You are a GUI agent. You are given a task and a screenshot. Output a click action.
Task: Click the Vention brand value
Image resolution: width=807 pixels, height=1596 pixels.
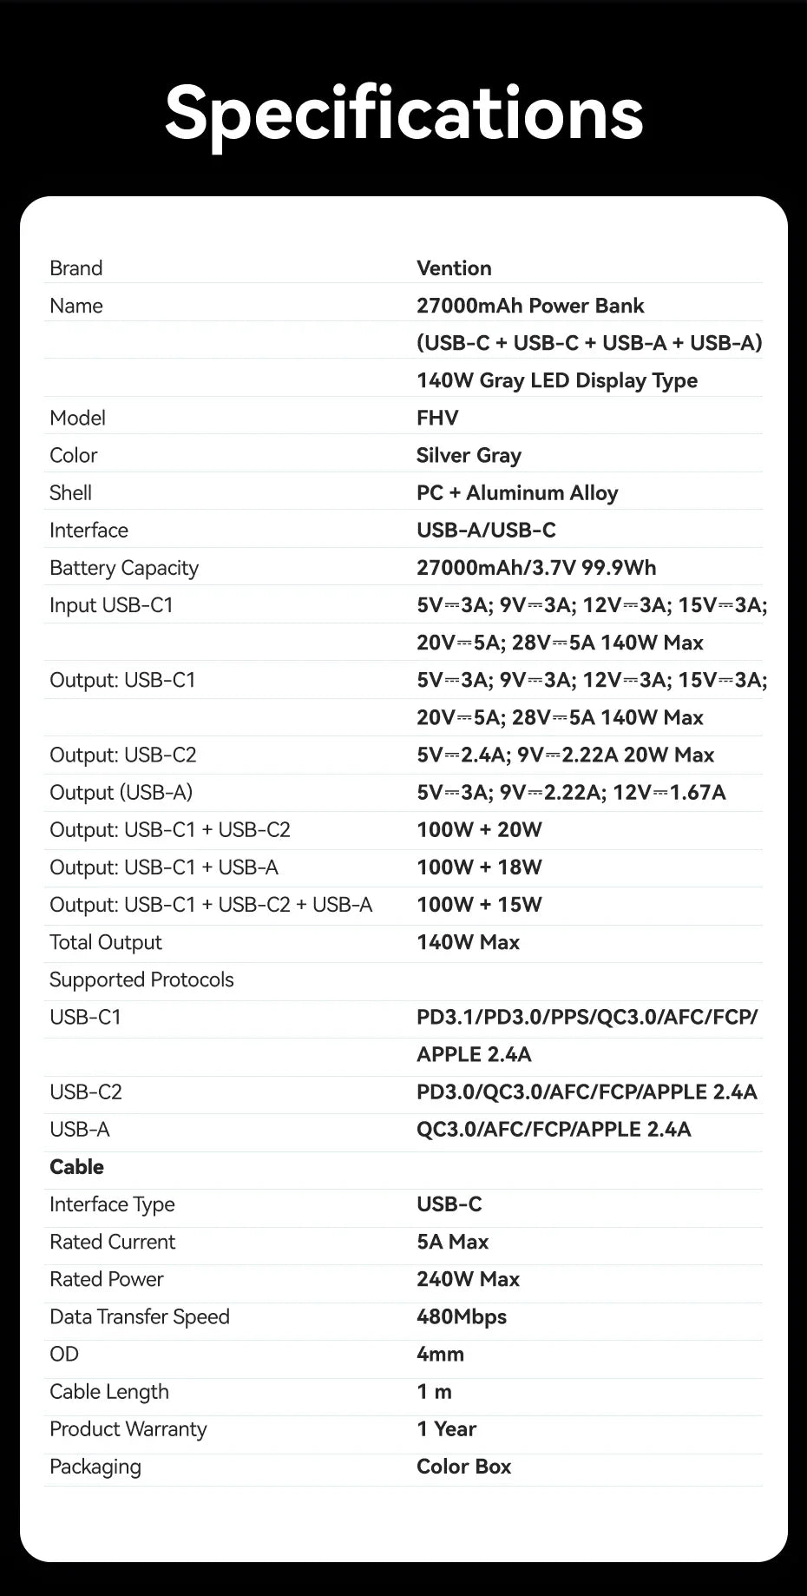pos(454,268)
